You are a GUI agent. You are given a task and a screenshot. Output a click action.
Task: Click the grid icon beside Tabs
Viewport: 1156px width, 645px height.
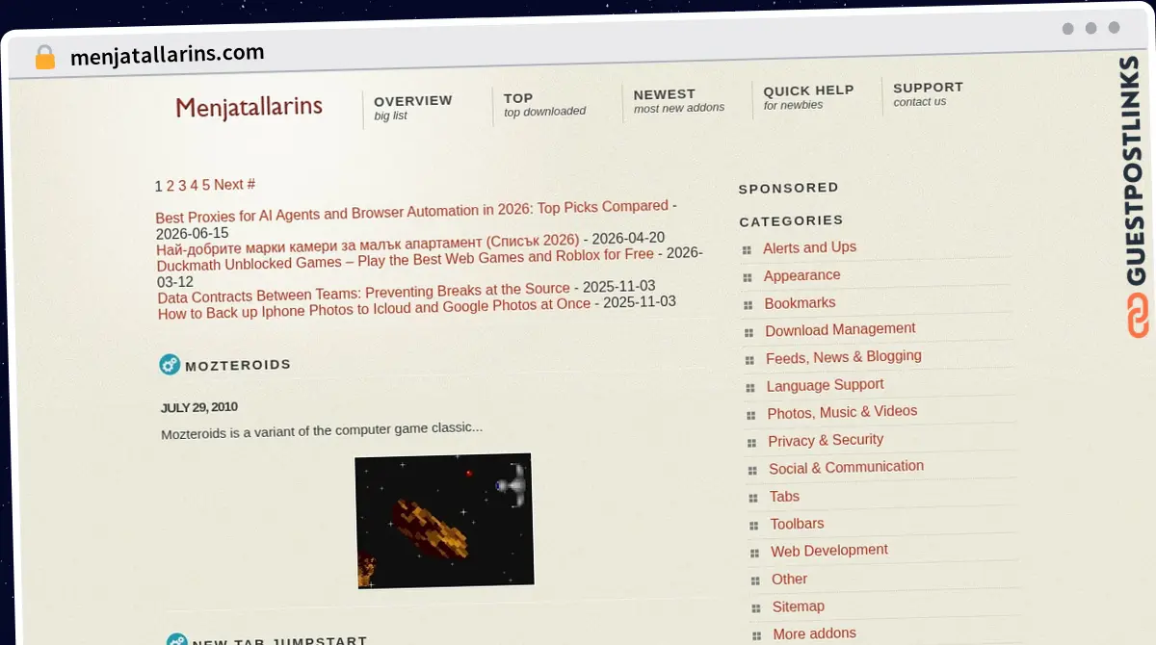[752, 499]
